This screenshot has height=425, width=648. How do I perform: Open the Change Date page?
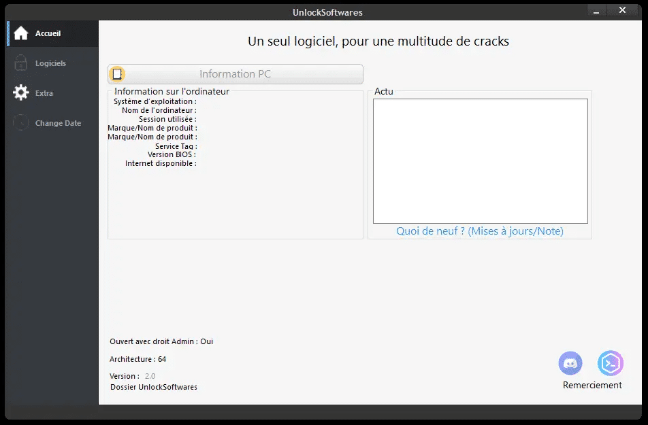[58, 123]
